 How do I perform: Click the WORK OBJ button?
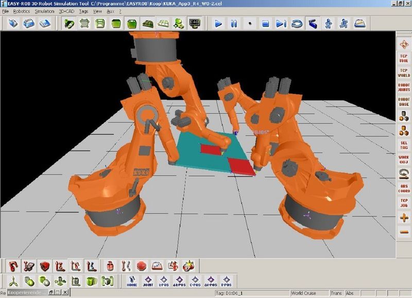[x=404, y=160]
